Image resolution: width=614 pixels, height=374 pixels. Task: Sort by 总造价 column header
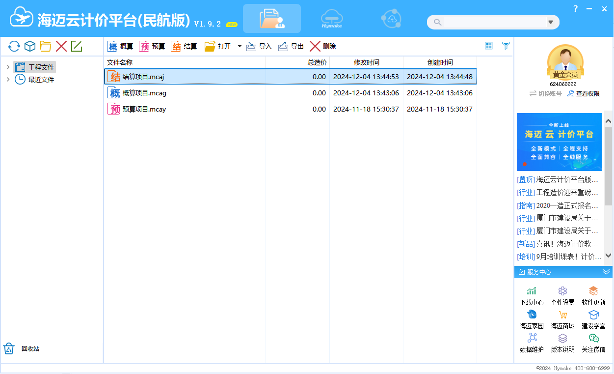[x=298, y=62]
